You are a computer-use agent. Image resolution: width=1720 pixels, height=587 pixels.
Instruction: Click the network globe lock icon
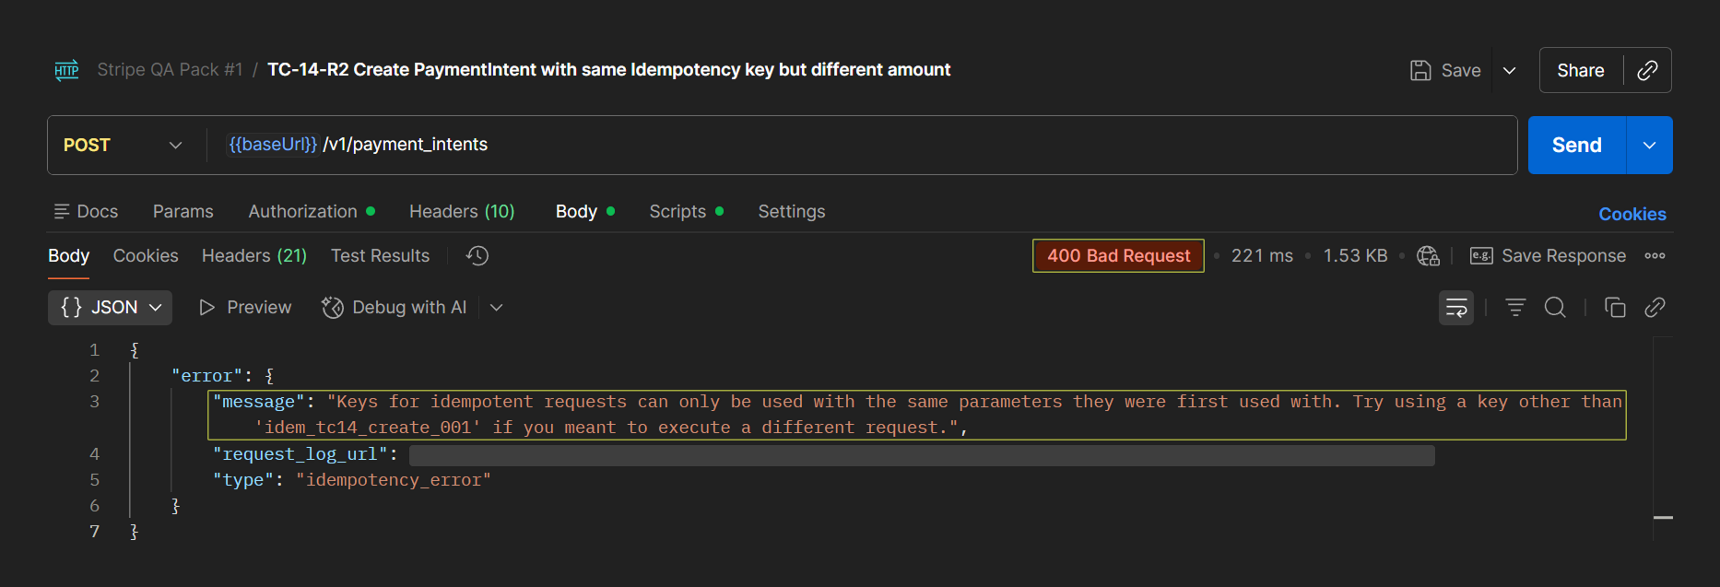[1428, 256]
